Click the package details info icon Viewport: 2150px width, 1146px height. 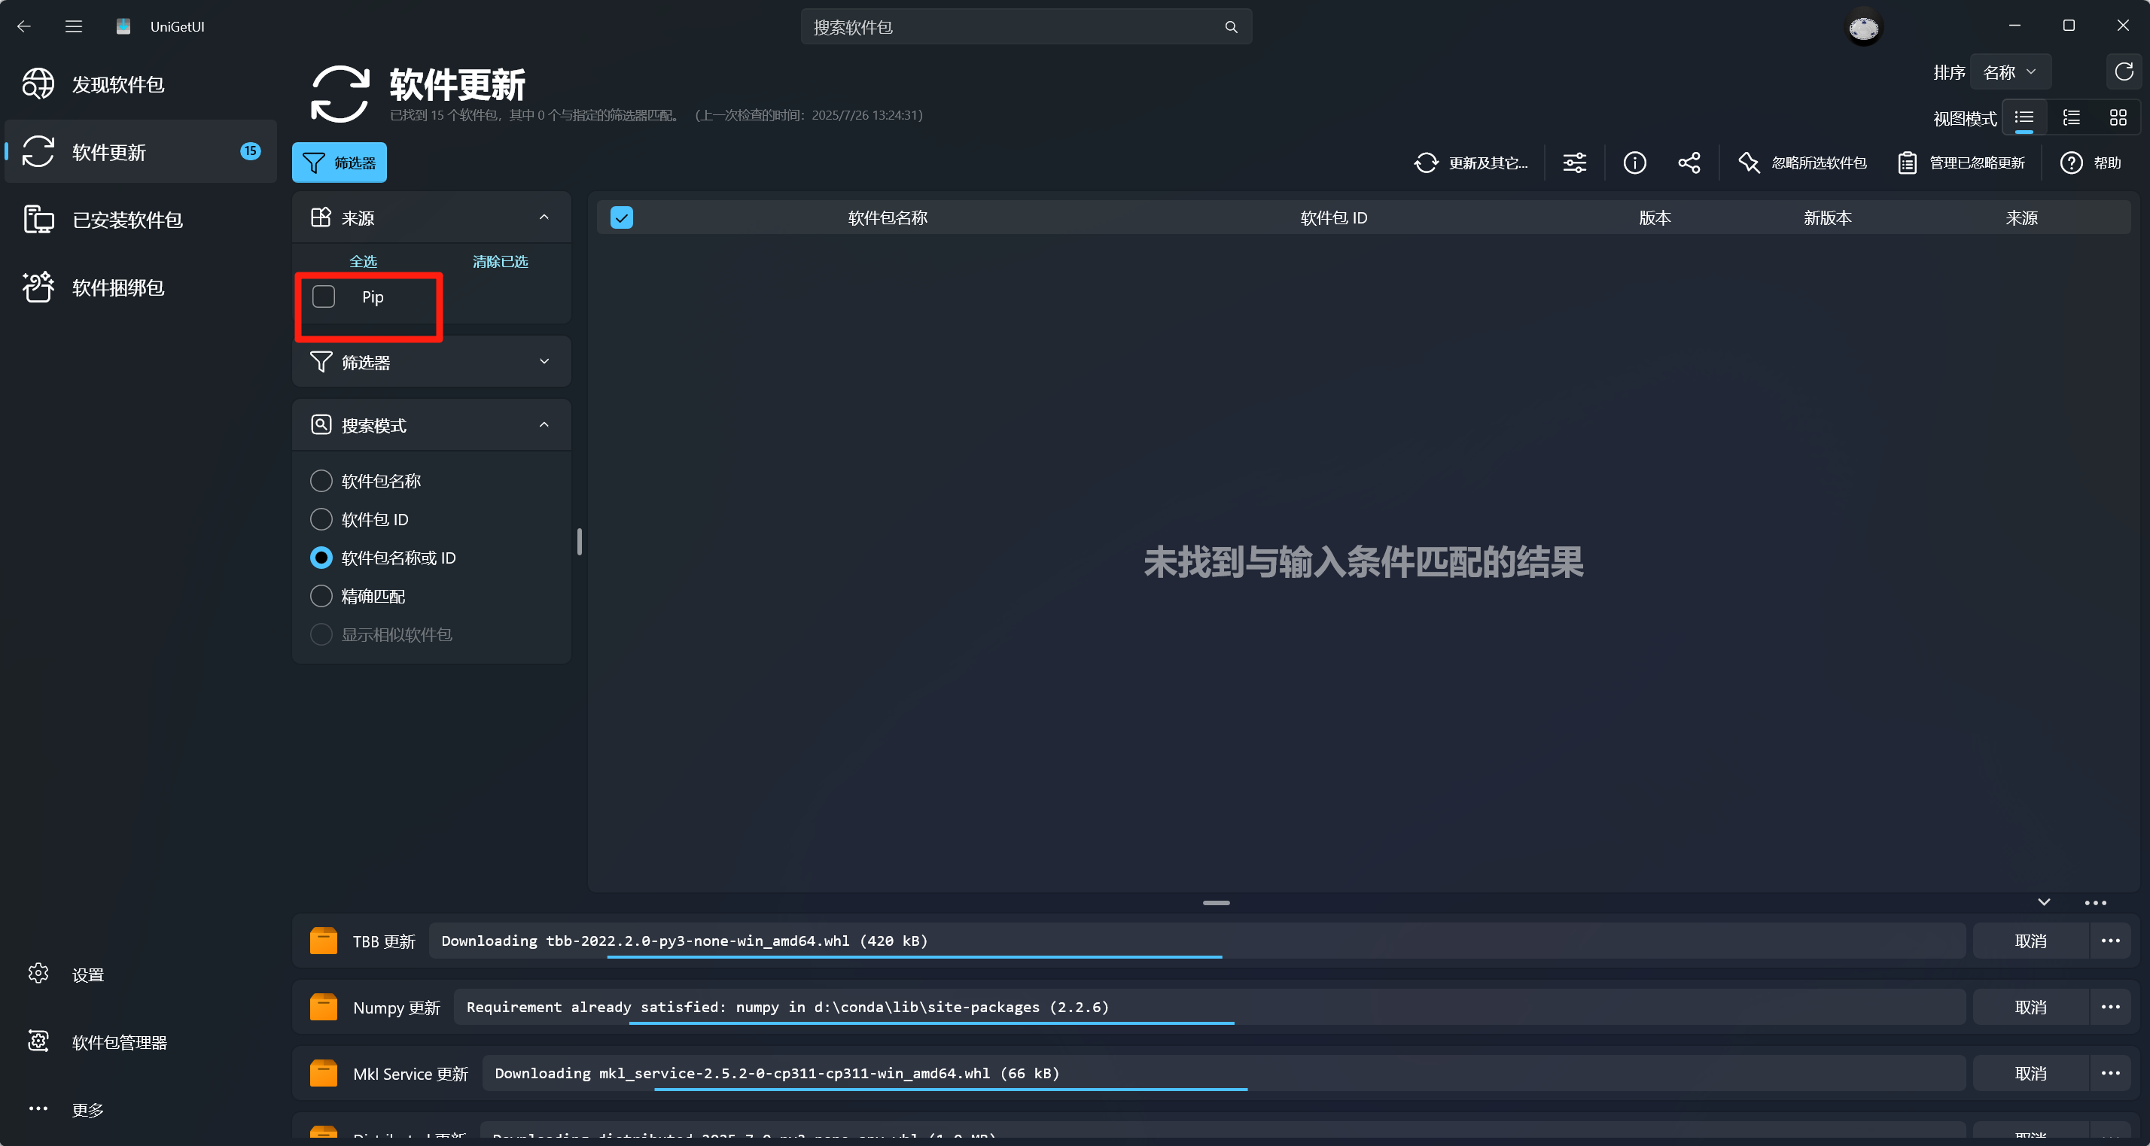[x=1634, y=163]
